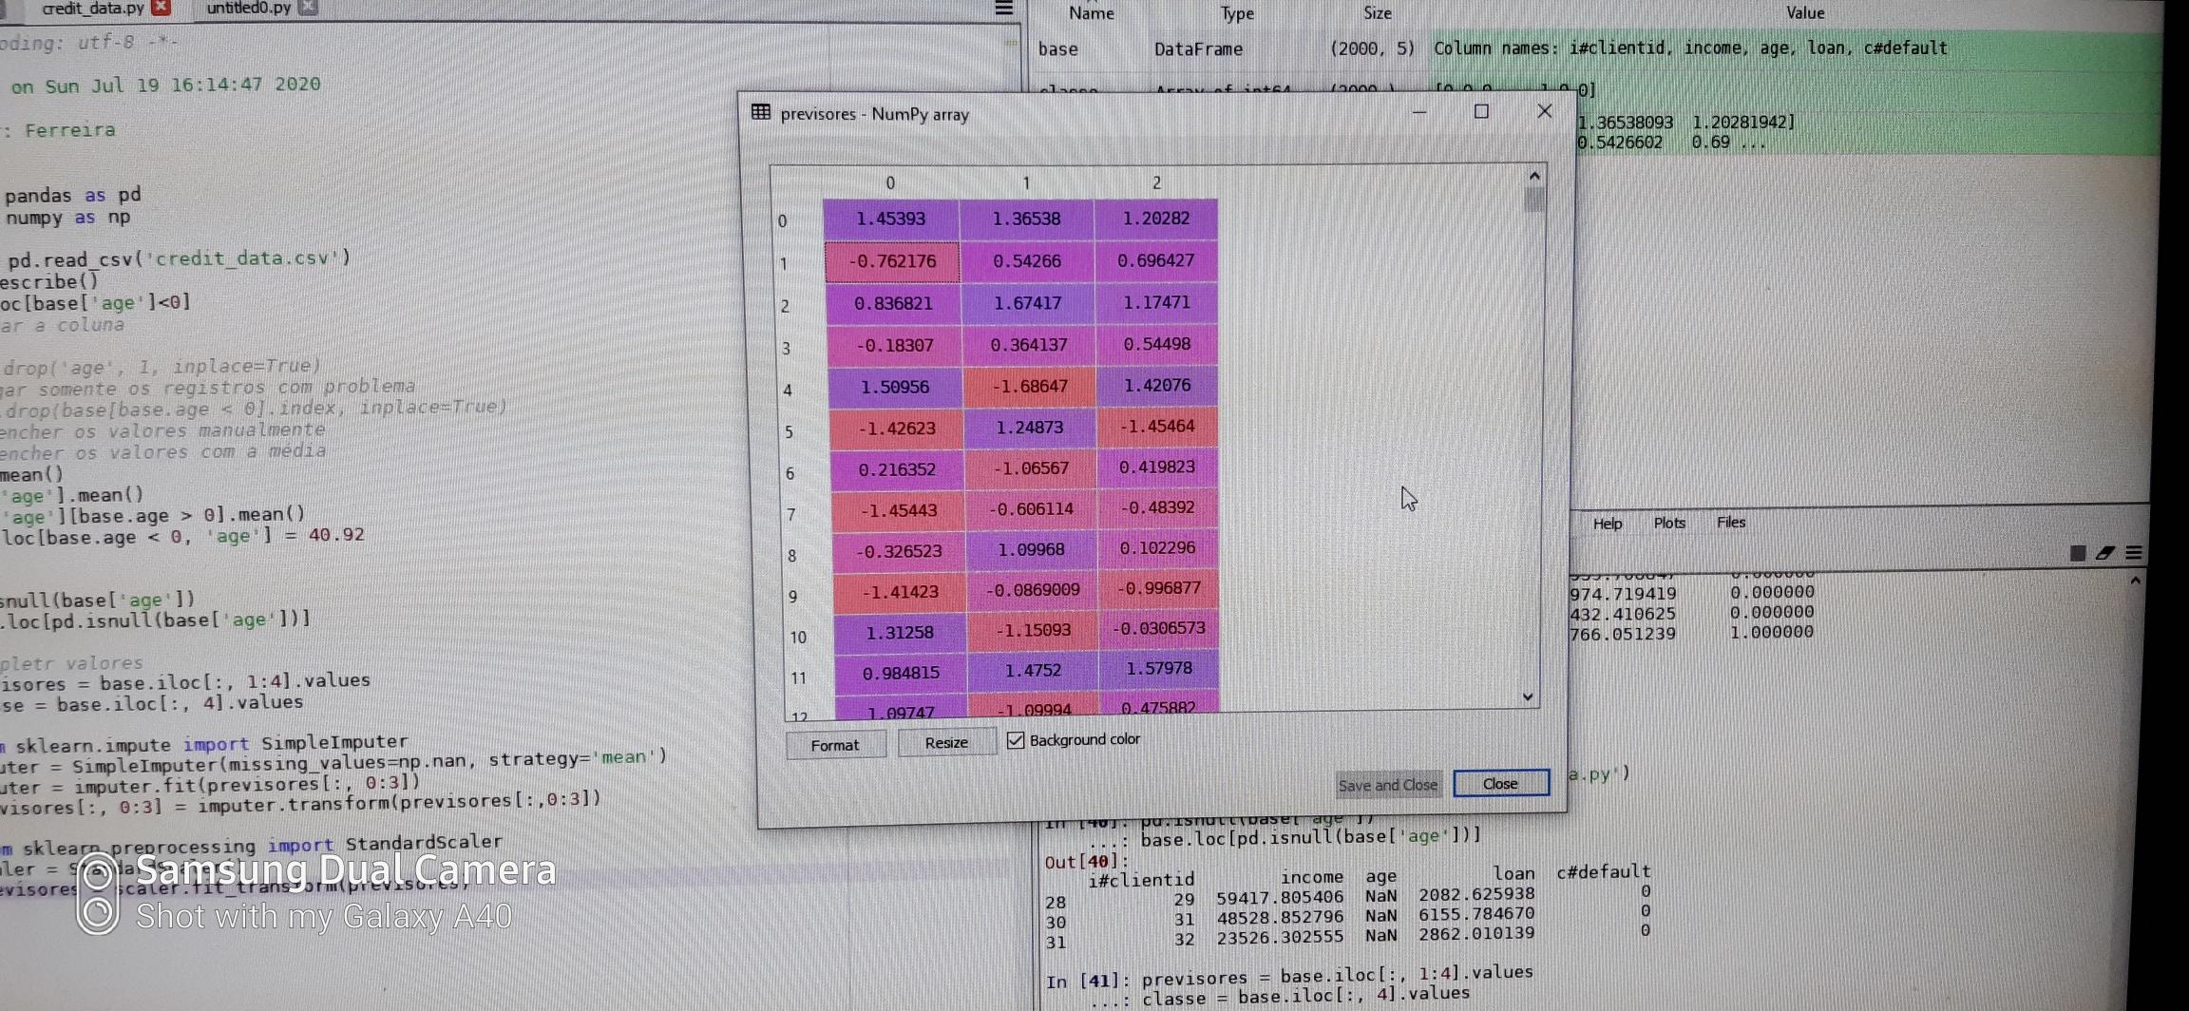Select the cell containing 1.20282
2189x1011 pixels.
point(1156,219)
